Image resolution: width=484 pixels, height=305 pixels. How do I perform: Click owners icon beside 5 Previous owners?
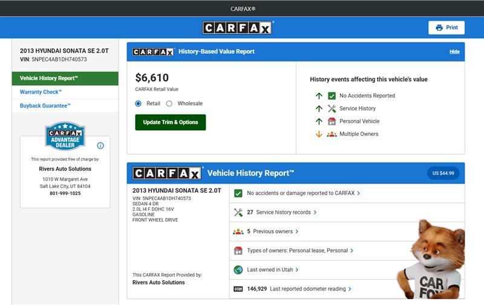pyautogui.click(x=238, y=231)
